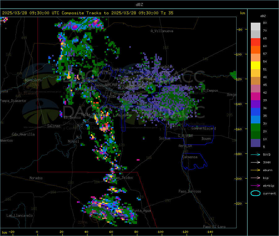
Task: Select the yellow 51 dBZ color swatch
Action: click(x=255, y=65)
